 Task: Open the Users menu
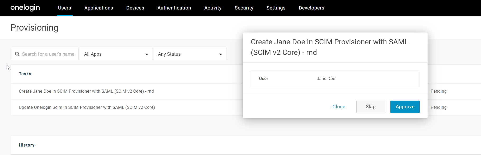[x=64, y=8]
